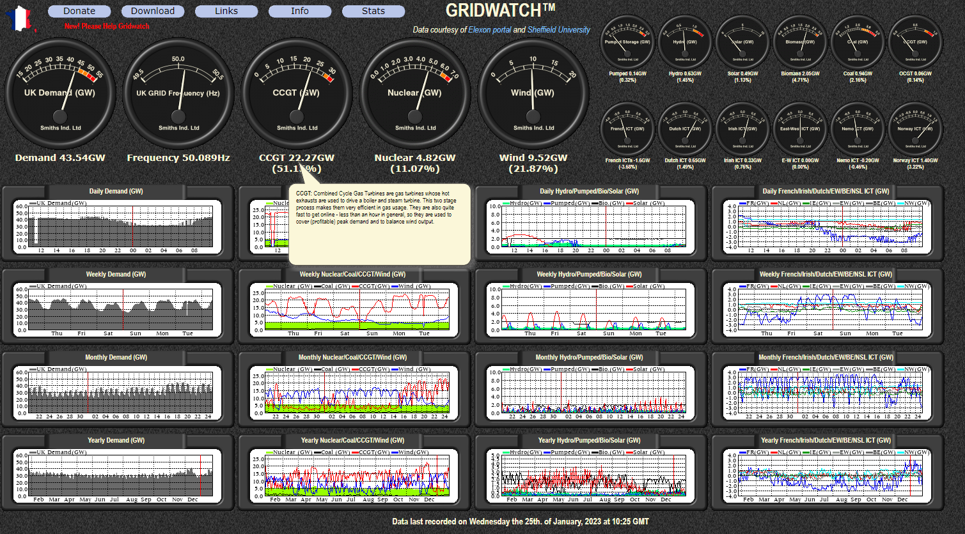Follow the Elexon portal link
The image size is (965, 534).
click(490, 29)
